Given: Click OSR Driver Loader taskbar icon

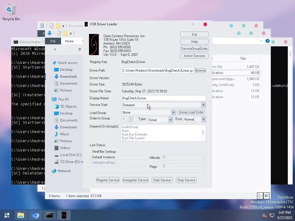Looking at the screenshot, I should (64, 215).
